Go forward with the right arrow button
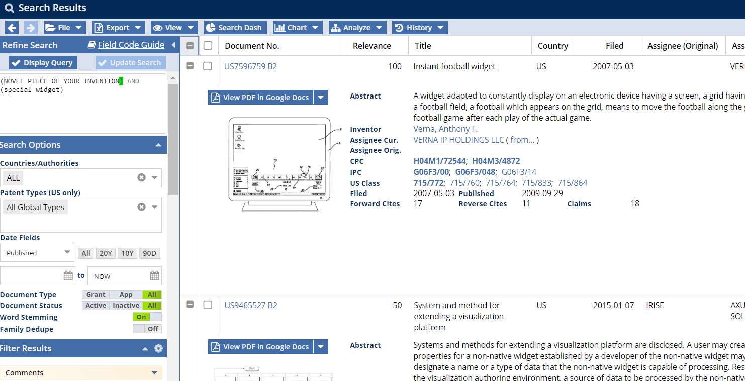This screenshot has height=381, width=745. pos(30,28)
